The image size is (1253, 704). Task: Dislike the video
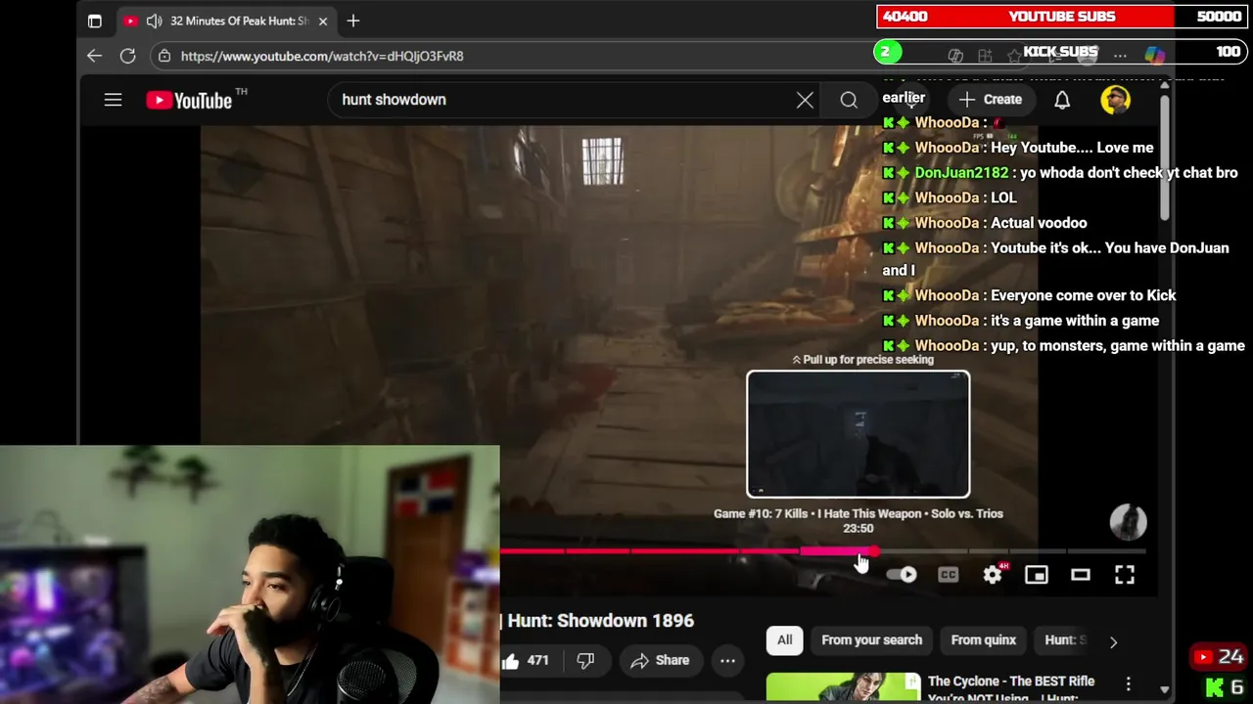click(x=585, y=661)
